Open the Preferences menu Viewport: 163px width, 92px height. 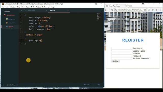(46, 7)
